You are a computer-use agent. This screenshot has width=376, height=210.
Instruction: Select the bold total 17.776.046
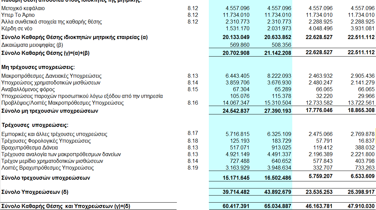pos(319,110)
